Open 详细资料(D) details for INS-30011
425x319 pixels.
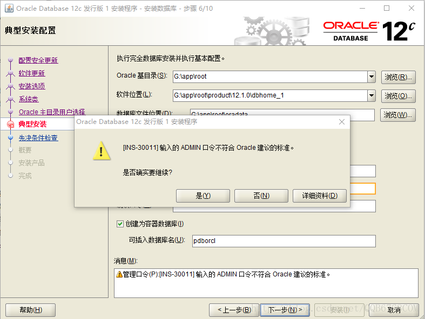coord(320,196)
